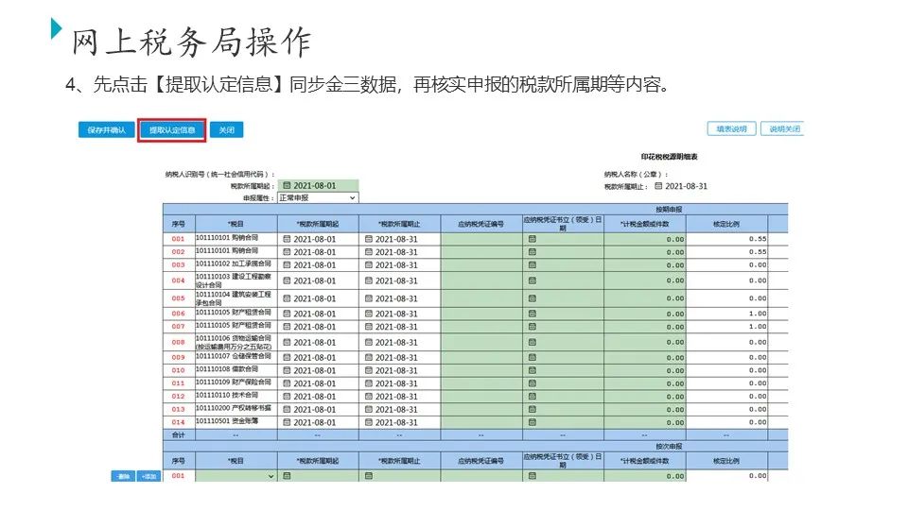Open the 书立日期 calendar in row 014

[533, 422]
